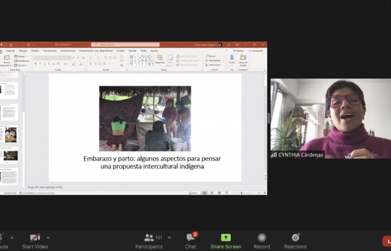Open the Diseño layout dropdown in Diapositivas group
Screen dimensions: 391x251
point(21,56)
